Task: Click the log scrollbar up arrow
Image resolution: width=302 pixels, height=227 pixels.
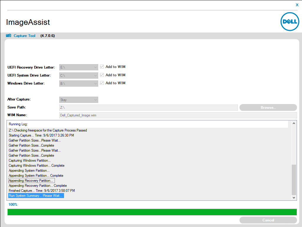Action: 294,123
